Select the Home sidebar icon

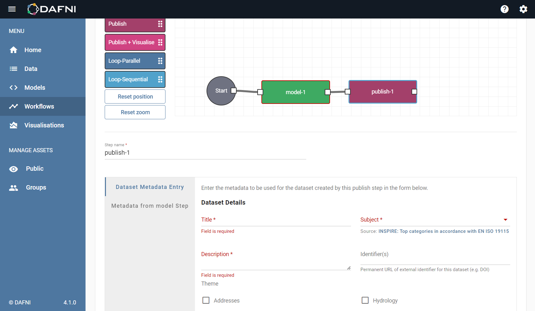click(x=13, y=50)
